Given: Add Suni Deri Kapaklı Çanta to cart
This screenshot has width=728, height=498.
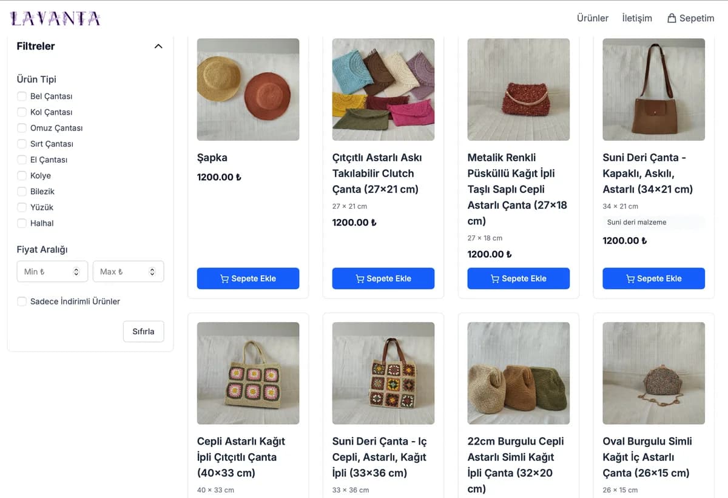Looking at the screenshot, I should (x=653, y=278).
